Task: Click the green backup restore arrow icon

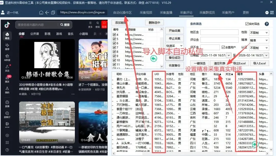Action: tap(153, 58)
